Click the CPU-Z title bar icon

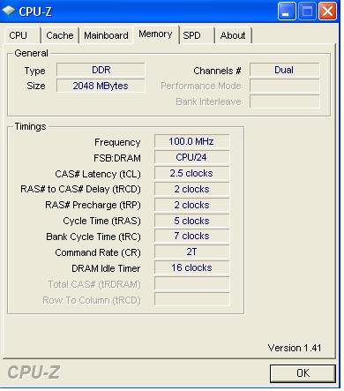coord(8,11)
